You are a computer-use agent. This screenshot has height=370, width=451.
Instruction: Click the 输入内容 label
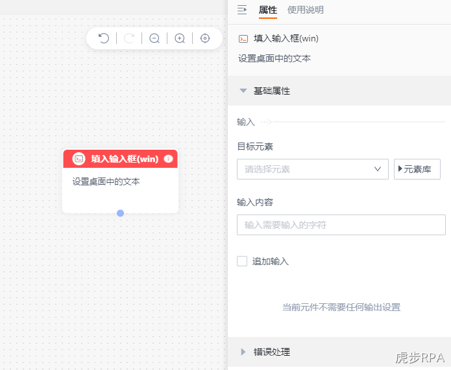(255, 203)
